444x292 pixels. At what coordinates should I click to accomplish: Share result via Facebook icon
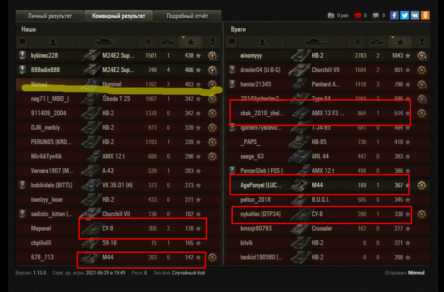coord(394,16)
